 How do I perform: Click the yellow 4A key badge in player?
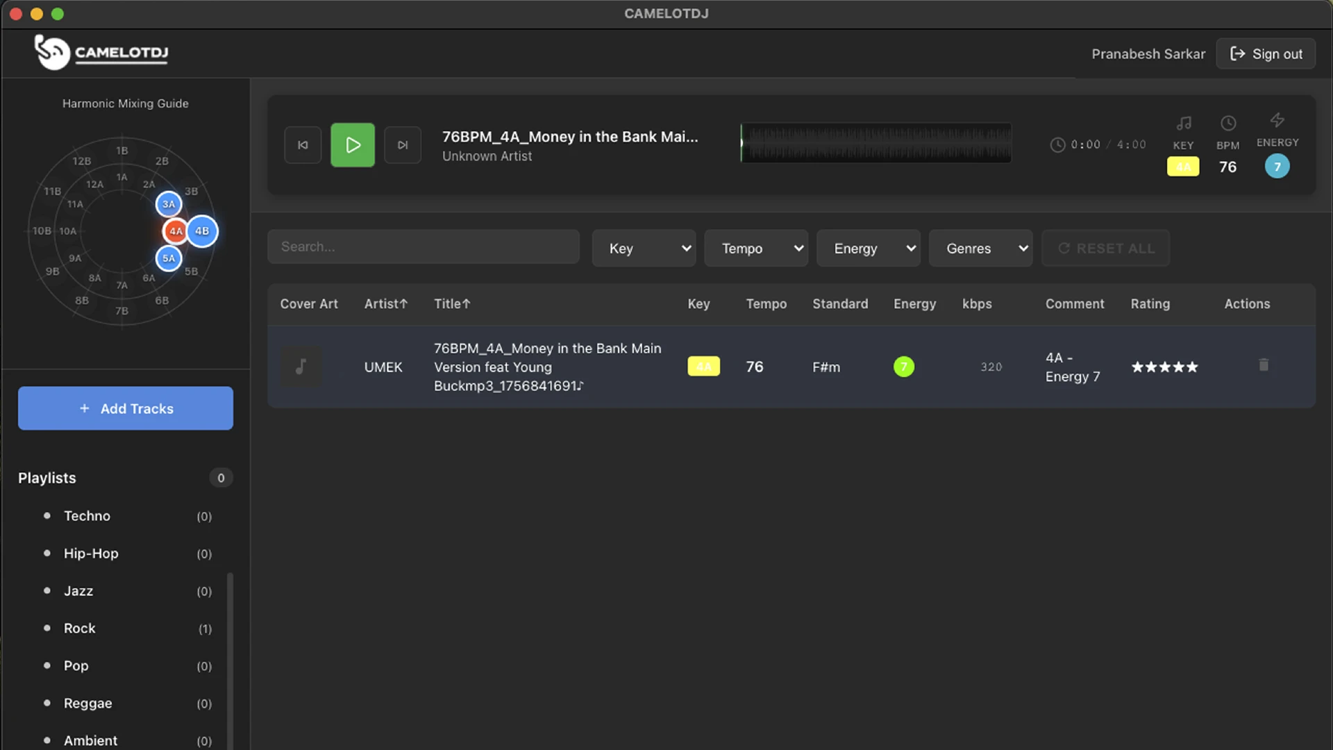point(1183,167)
